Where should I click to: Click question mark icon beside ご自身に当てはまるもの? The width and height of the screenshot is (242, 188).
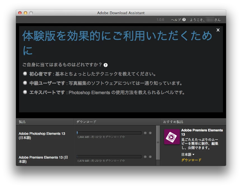tap(106, 65)
